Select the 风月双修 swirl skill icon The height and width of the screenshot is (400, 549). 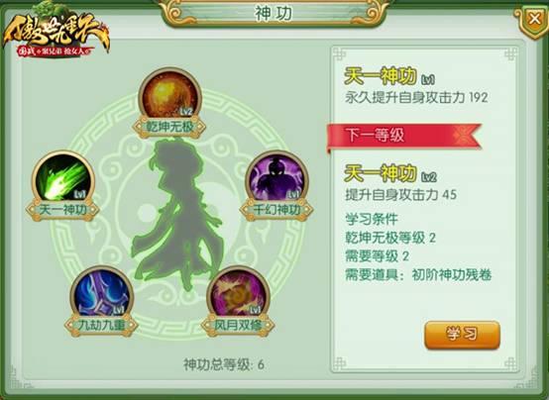[239, 294]
